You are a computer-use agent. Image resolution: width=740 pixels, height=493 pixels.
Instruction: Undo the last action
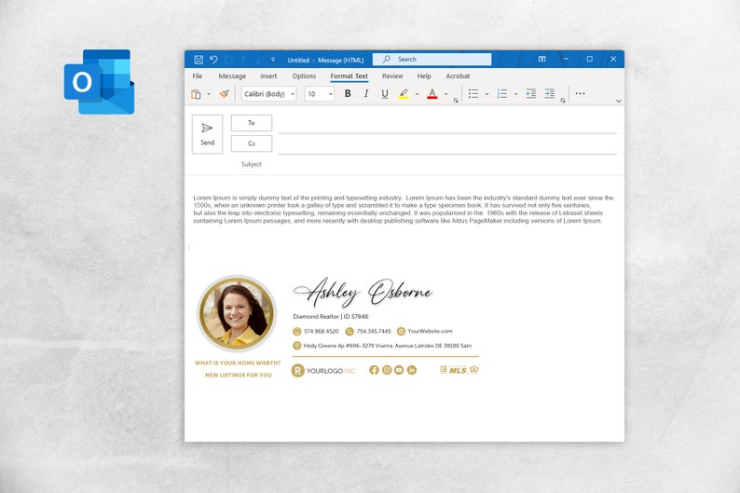tap(213, 60)
